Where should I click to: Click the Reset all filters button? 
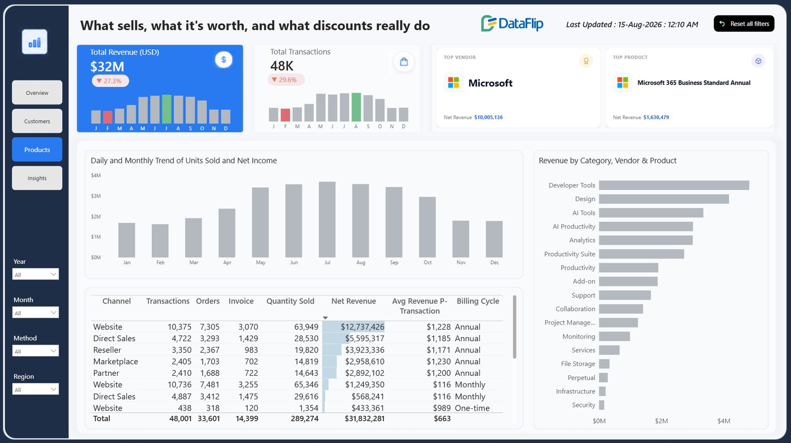point(744,24)
